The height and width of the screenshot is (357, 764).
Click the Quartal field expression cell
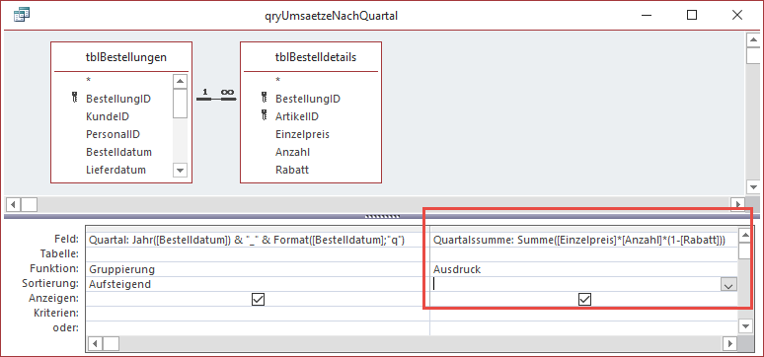258,240
